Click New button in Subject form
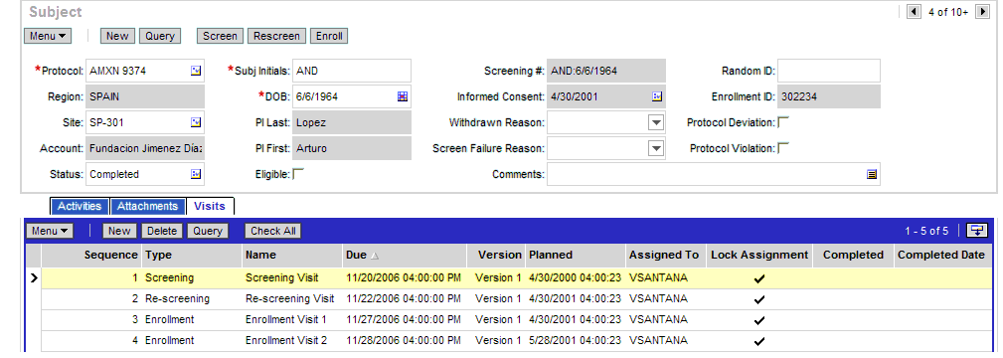The height and width of the screenshot is (358, 1003). tap(117, 36)
